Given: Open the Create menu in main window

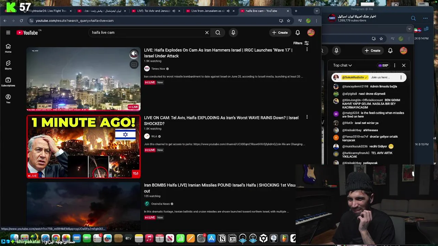Looking at the screenshot, I should click(x=280, y=32).
